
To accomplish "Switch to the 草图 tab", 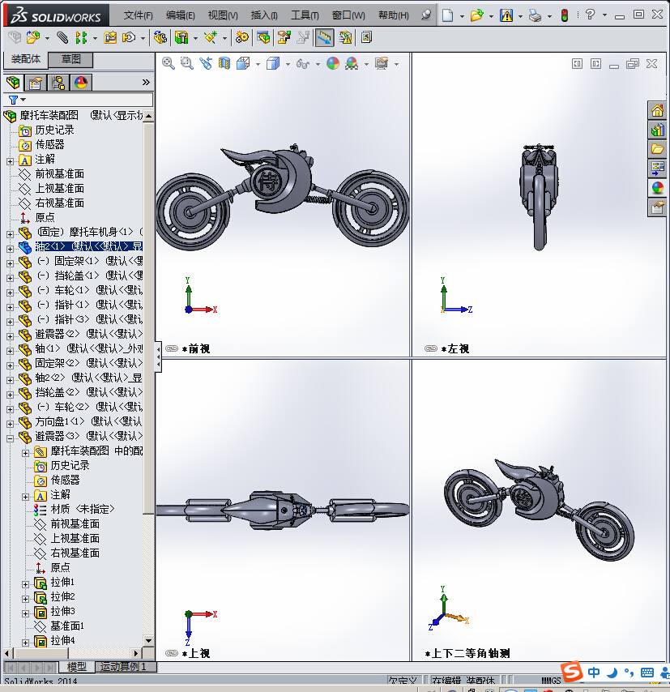I will (70, 59).
